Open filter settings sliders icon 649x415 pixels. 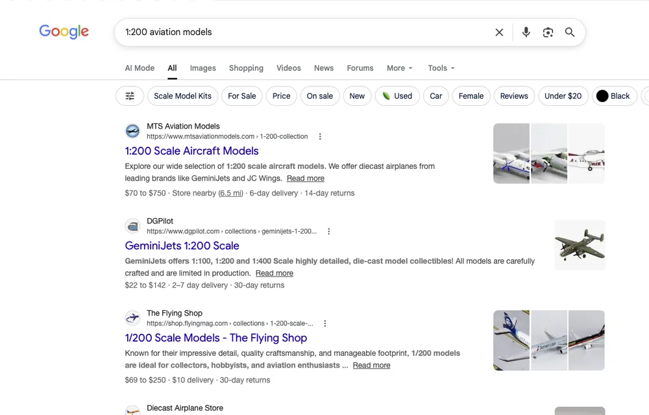[130, 96]
